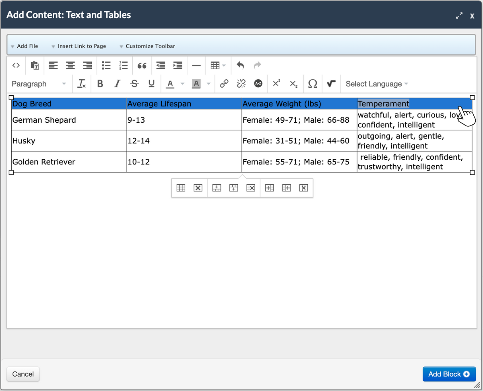Open the math equation editor icon

pyautogui.click(x=331, y=84)
